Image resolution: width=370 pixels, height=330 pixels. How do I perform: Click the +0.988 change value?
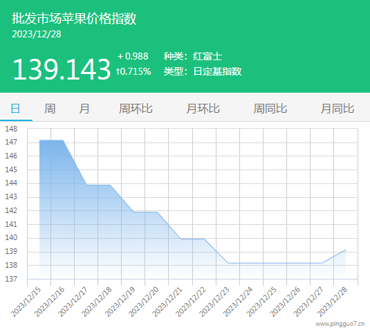(133, 56)
